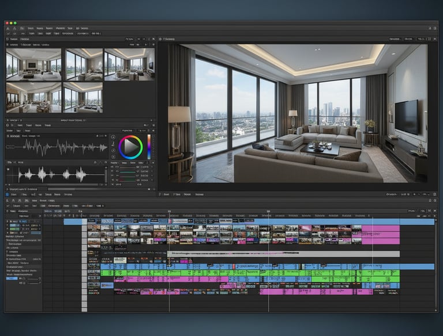Viewport: 443px width, 336px height.
Task: Click the icon left of the viewer panel title
Action: [x=160, y=39]
